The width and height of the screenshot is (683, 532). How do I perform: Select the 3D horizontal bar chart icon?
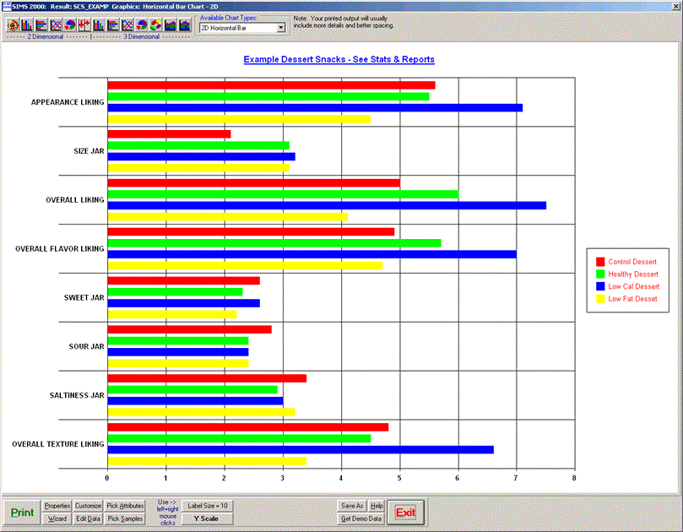click(x=113, y=25)
